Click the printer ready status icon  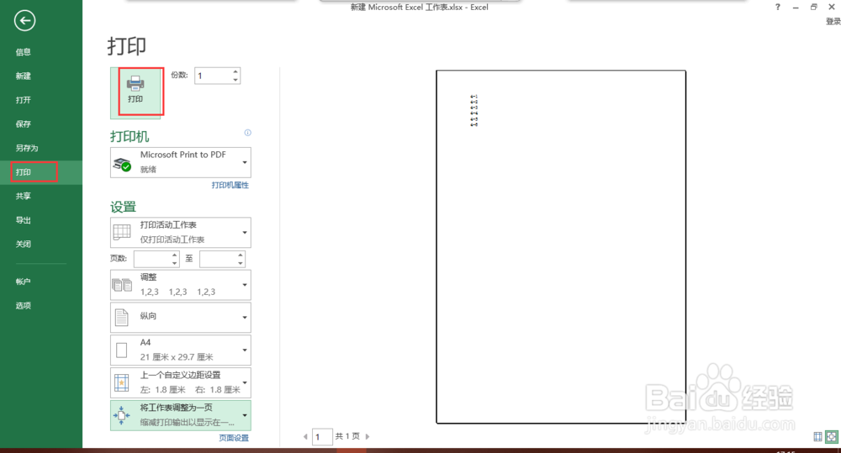click(123, 165)
